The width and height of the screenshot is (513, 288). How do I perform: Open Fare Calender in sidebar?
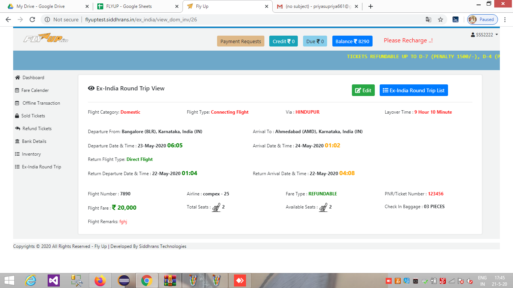coord(35,90)
